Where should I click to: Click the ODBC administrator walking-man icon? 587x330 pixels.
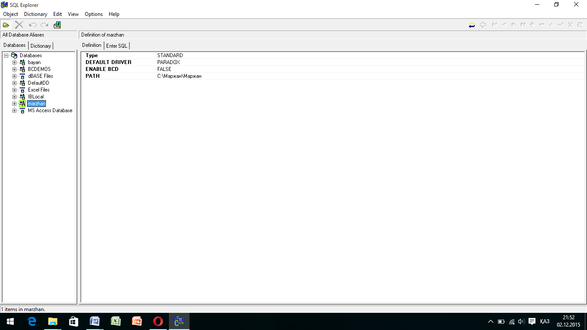pyautogui.click(x=57, y=25)
